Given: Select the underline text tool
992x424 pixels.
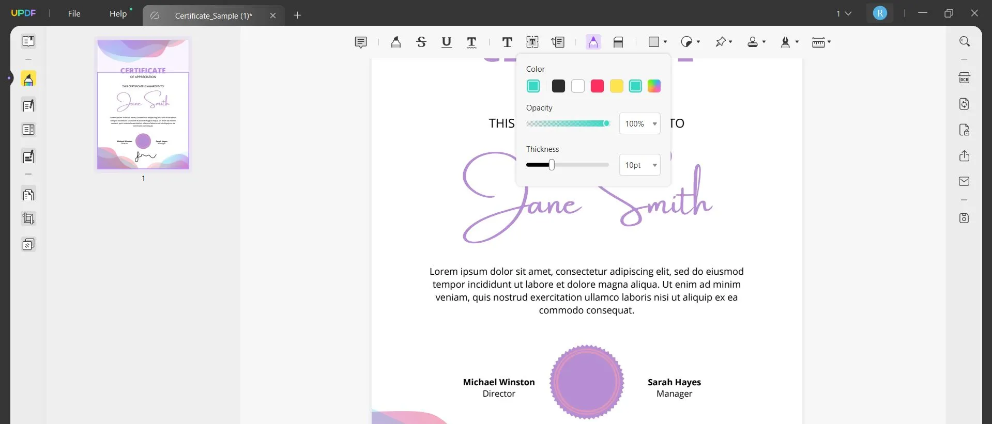Looking at the screenshot, I should pos(447,42).
